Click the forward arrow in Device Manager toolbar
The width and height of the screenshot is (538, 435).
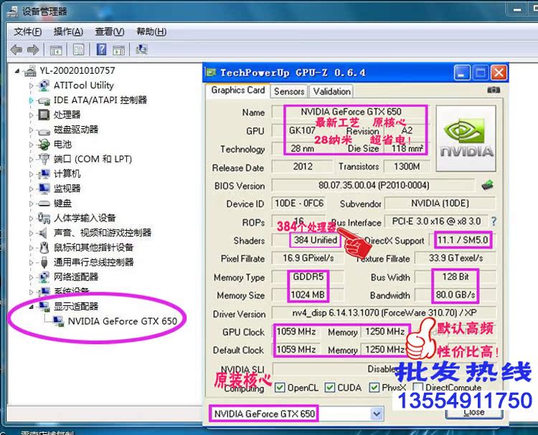pos(33,50)
